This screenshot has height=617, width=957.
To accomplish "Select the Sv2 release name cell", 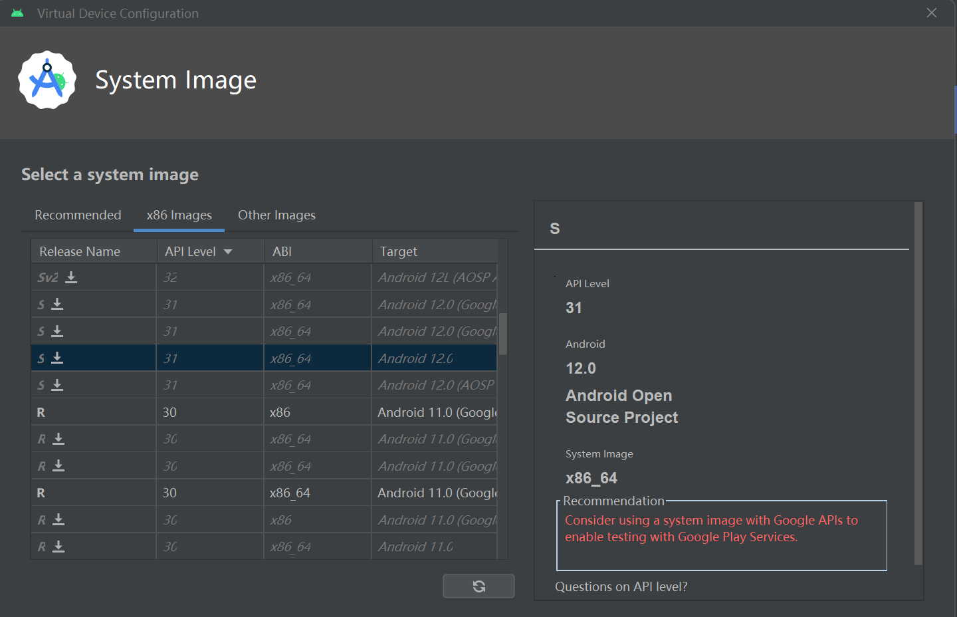I will coord(94,277).
